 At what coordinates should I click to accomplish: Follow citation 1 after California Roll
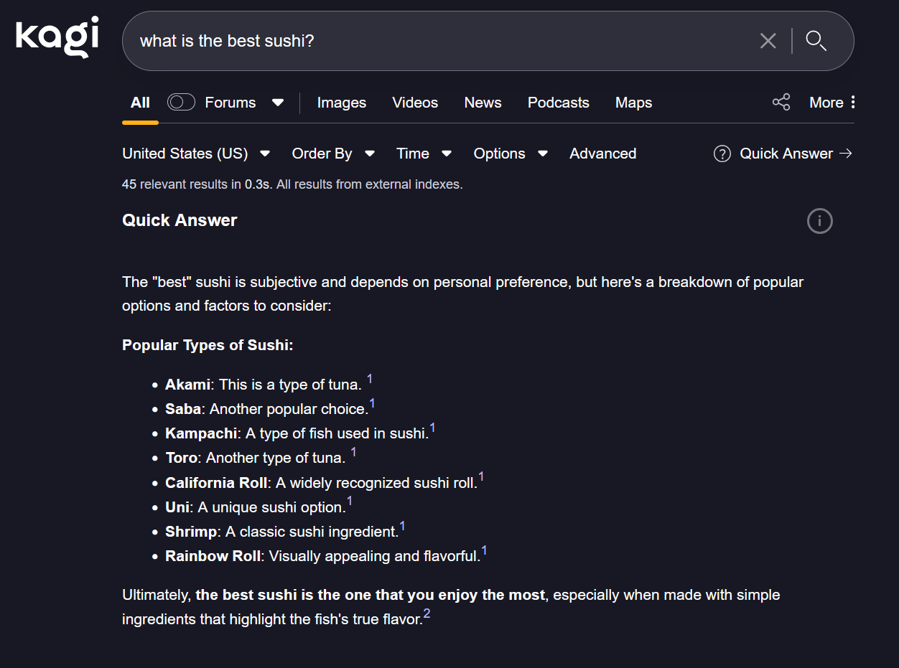[480, 476]
